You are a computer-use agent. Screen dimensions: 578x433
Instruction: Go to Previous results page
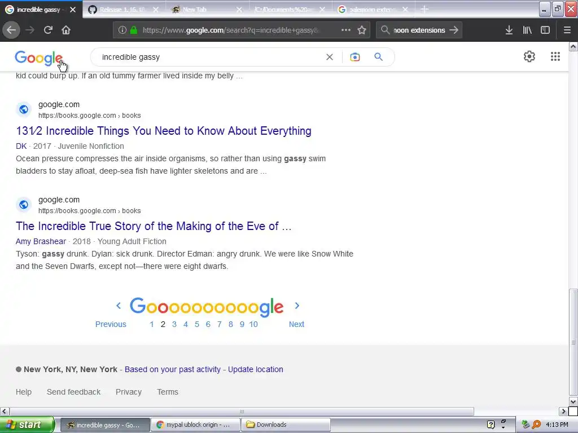pyautogui.click(x=111, y=324)
